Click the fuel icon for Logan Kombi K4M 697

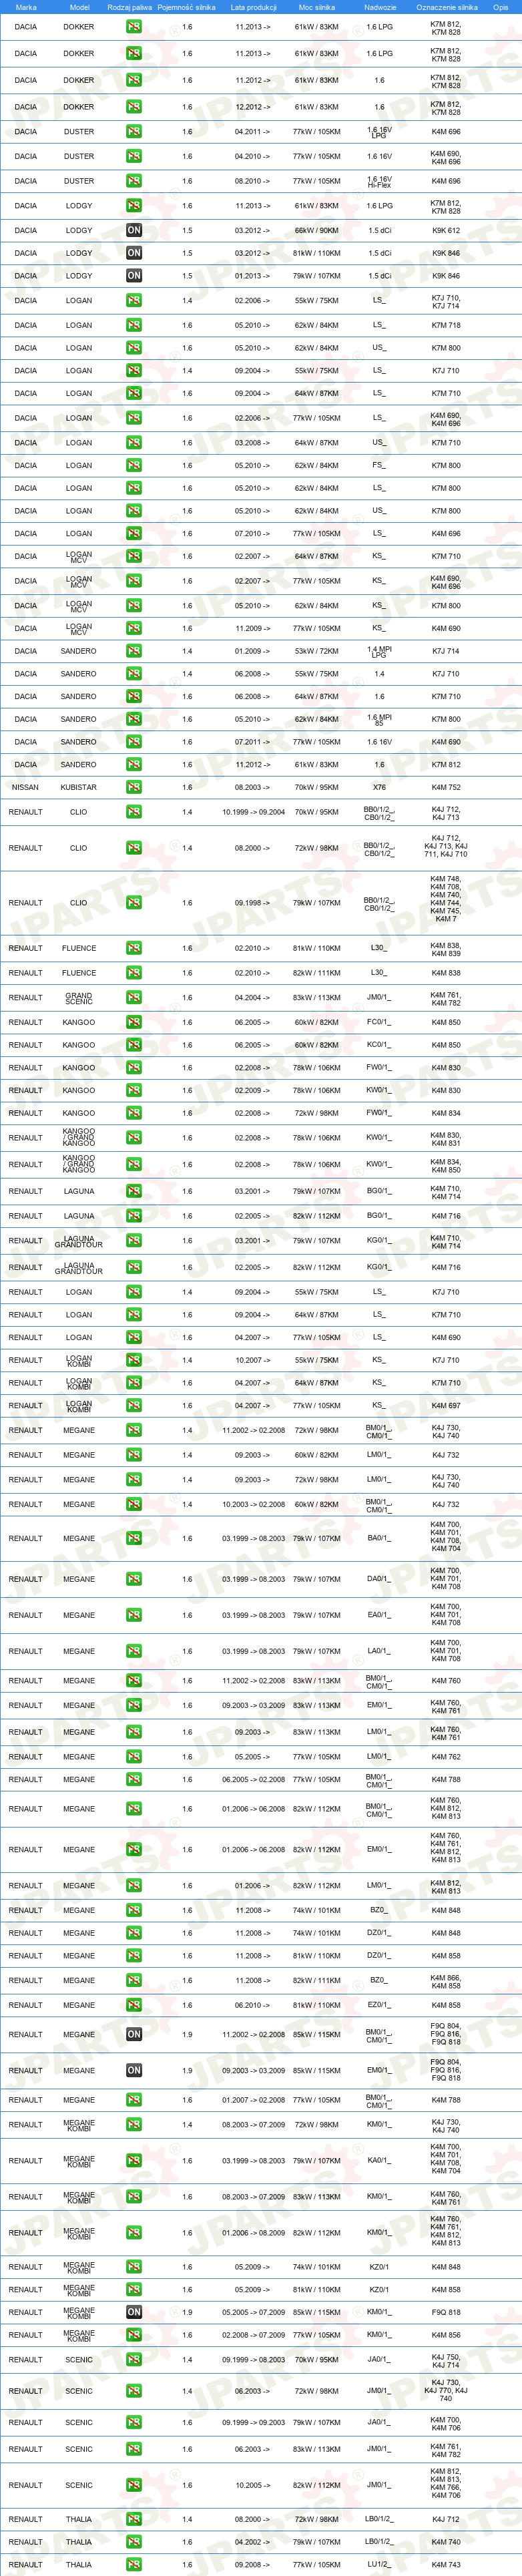click(x=134, y=1406)
